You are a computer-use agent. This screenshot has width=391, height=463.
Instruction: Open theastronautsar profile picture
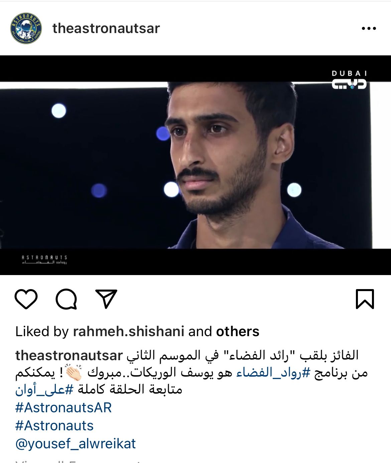[x=26, y=28]
